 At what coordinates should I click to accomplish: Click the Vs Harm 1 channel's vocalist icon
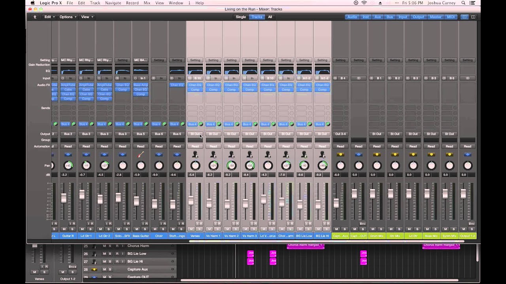pos(213,155)
